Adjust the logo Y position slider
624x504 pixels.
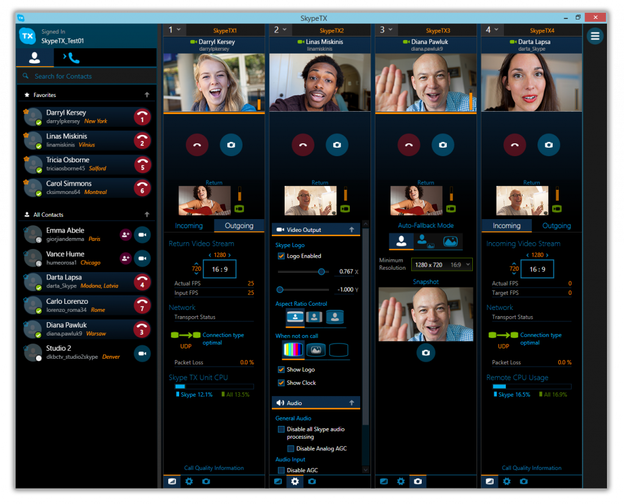[280, 290]
